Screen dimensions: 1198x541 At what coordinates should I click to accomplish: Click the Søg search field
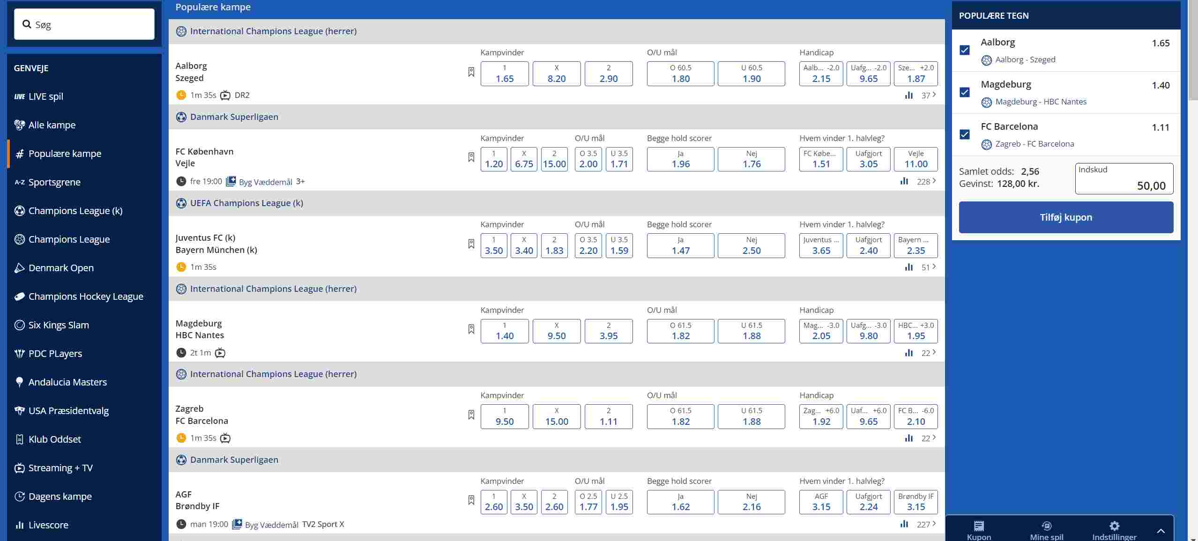(84, 24)
